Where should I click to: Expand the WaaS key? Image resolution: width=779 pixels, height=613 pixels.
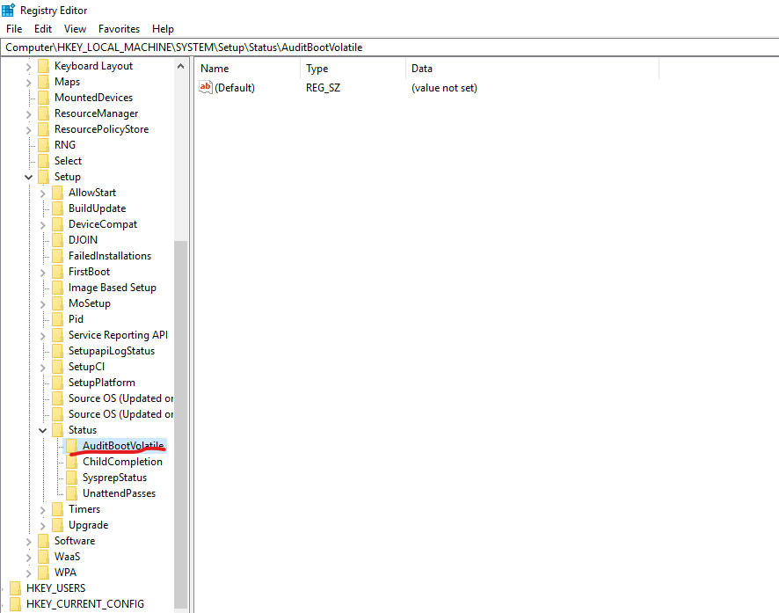tap(28, 558)
